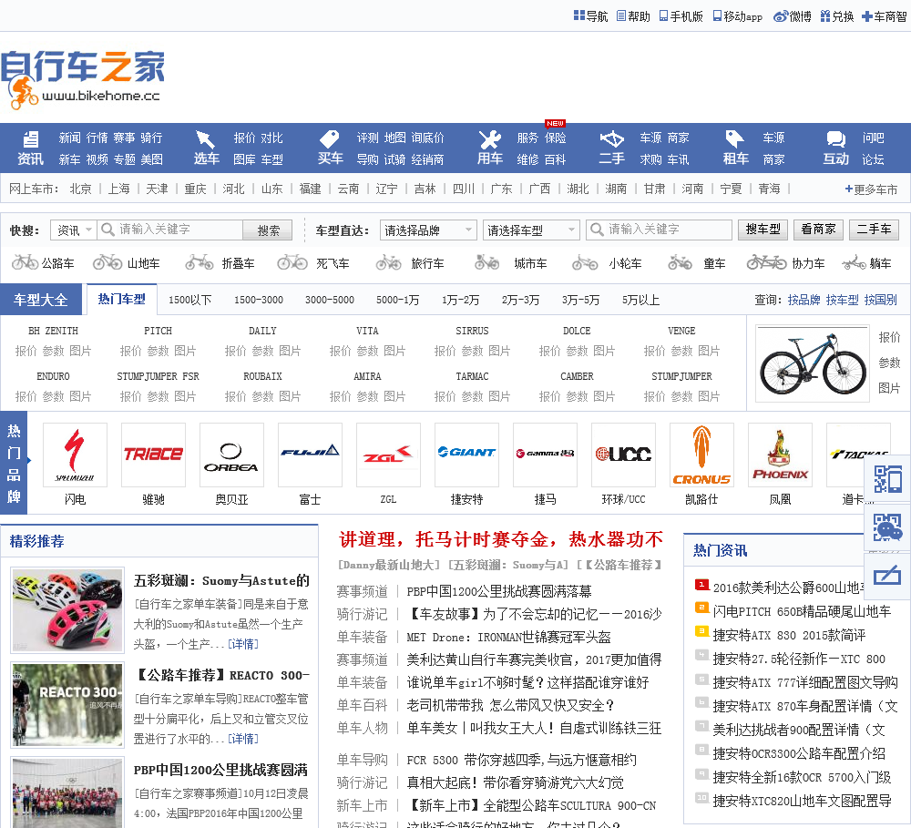This screenshot has width=911, height=828.
Task: Open the 保险 insurance menu link
Action: pos(555,138)
